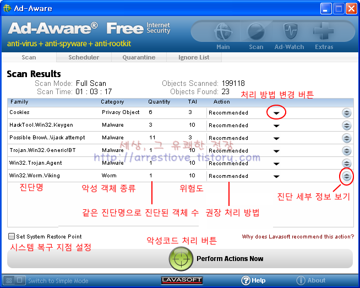
Task: Select the Win32.Worm.Viking family name
Action: point(35,176)
